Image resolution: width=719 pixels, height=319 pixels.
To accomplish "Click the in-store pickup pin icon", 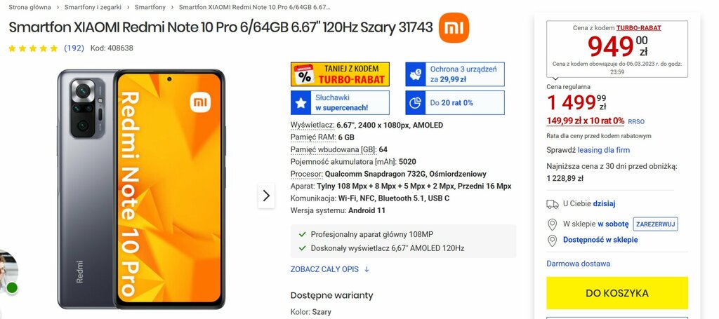I will (x=553, y=224).
